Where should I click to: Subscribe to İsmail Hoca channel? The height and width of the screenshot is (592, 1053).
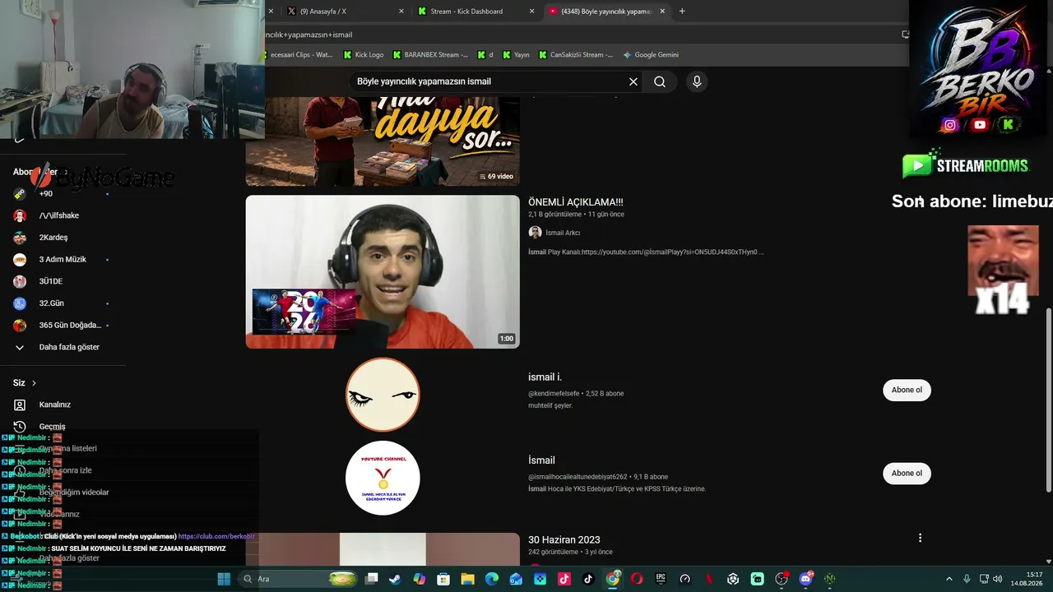click(x=907, y=473)
